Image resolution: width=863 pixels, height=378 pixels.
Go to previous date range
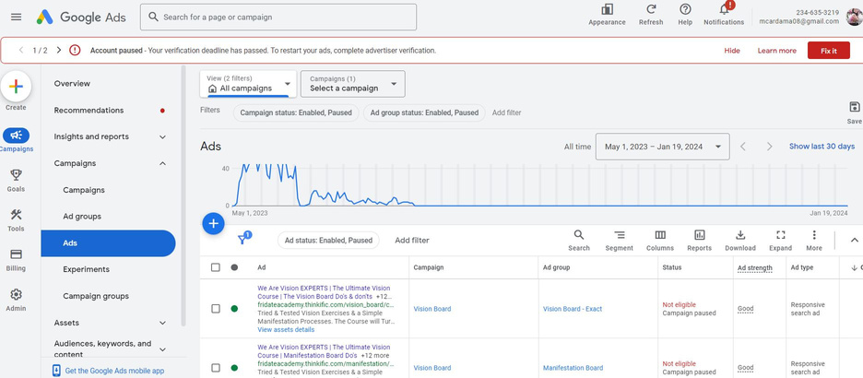pyautogui.click(x=743, y=147)
